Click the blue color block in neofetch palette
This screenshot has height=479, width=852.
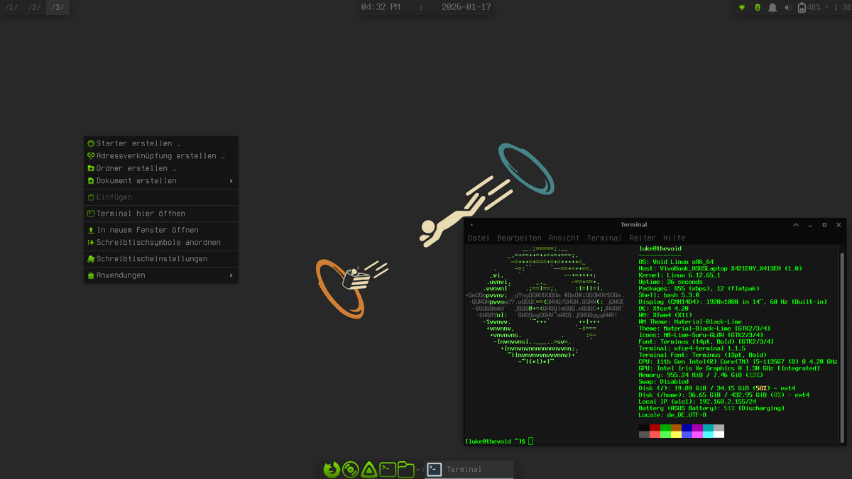pyautogui.click(x=687, y=428)
